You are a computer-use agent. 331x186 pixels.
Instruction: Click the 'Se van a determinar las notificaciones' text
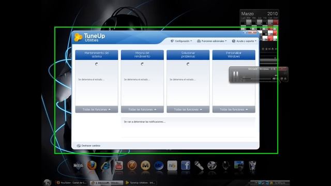tap(145, 122)
